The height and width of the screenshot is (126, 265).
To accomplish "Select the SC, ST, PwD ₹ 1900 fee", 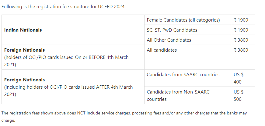I will coord(241,30).
